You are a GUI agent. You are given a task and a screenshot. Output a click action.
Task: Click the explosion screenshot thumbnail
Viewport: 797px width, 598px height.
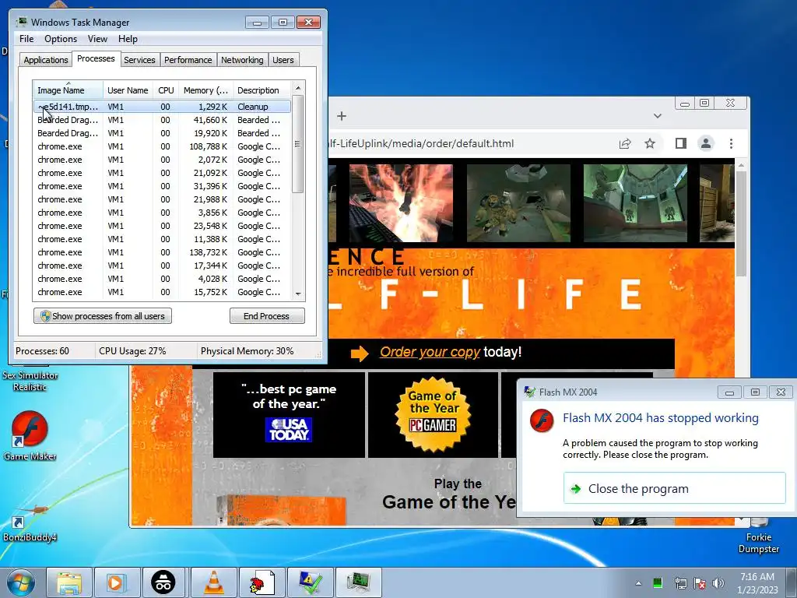tap(401, 203)
